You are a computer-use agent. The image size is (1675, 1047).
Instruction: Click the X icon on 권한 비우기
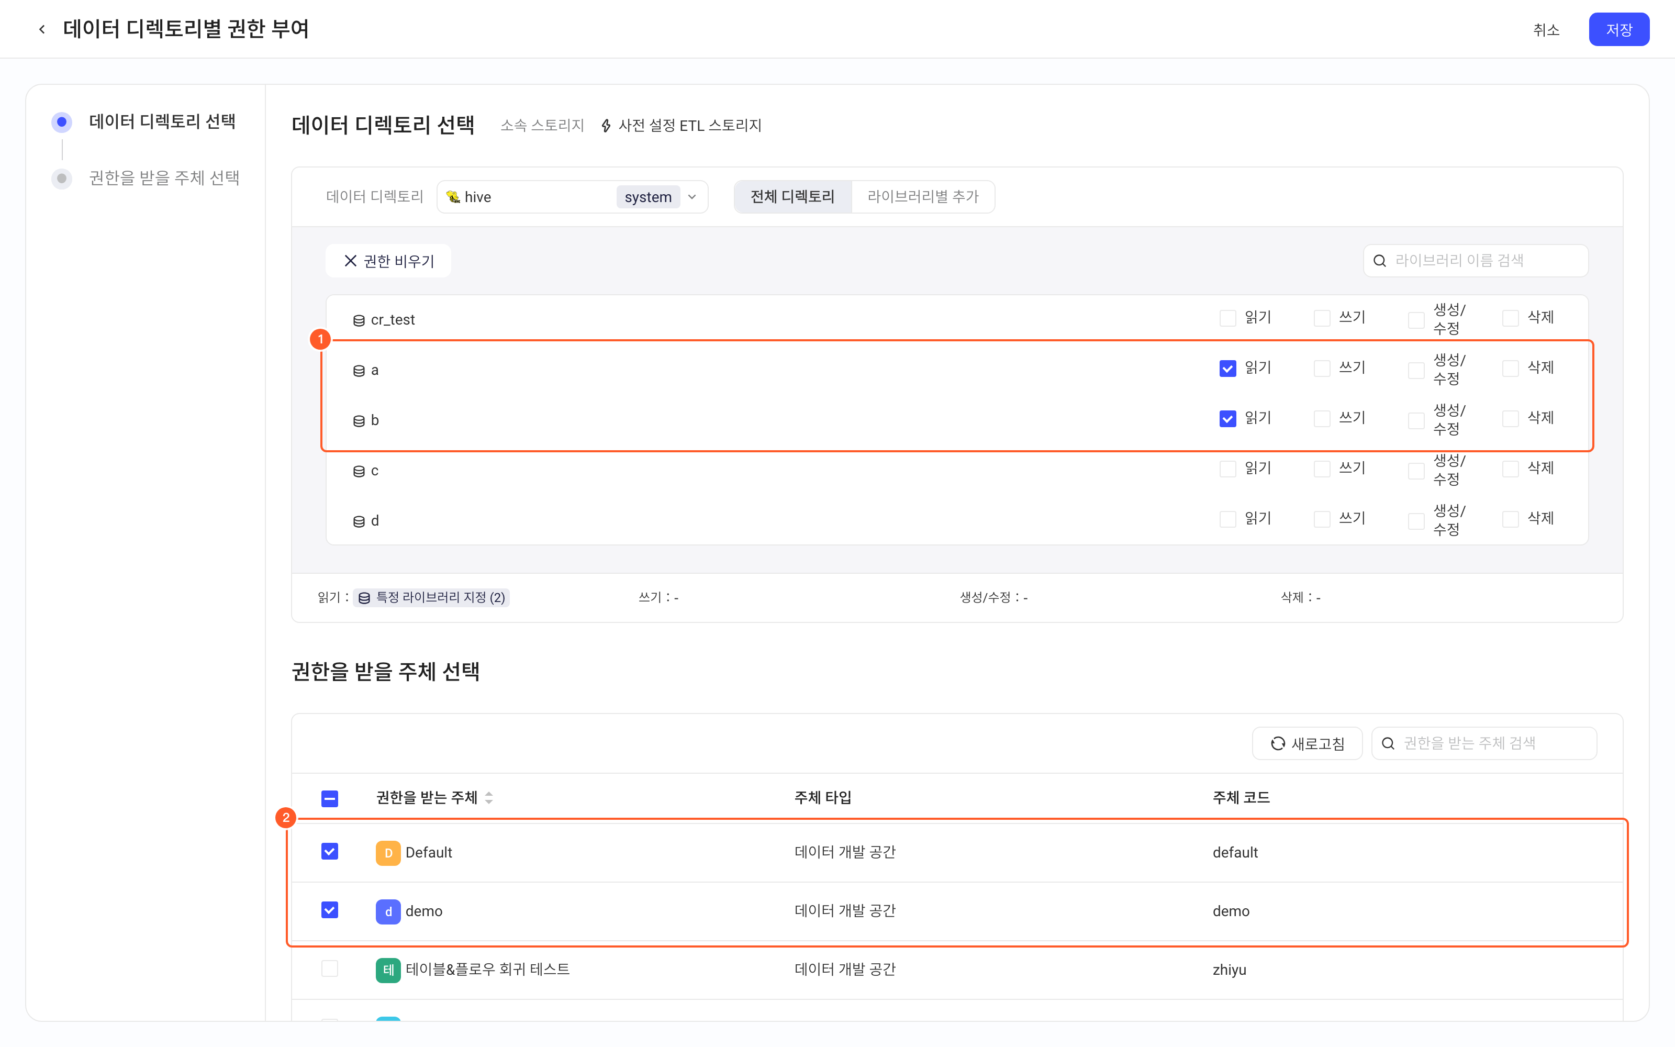pyautogui.click(x=350, y=260)
